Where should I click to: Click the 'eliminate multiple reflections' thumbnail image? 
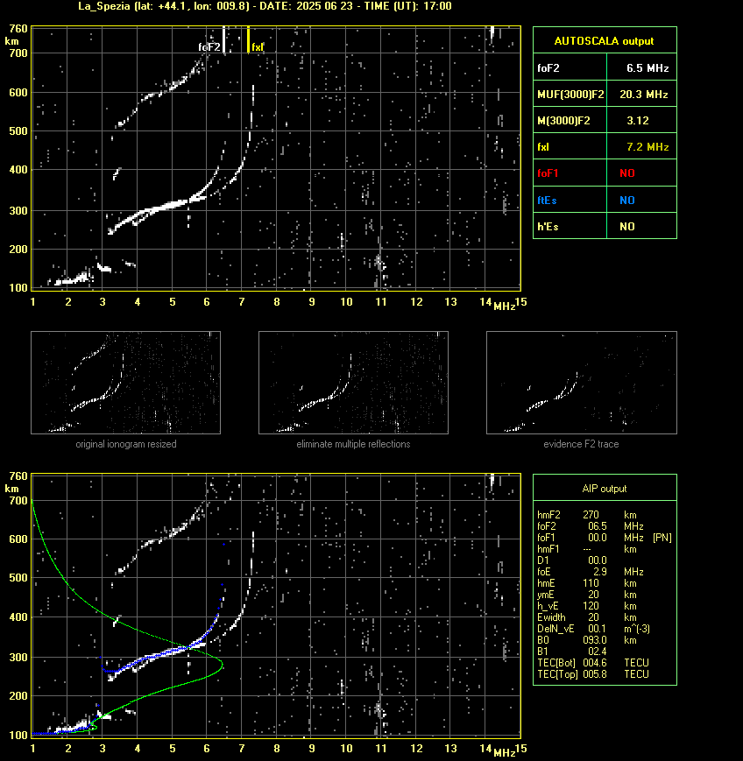(x=353, y=383)
